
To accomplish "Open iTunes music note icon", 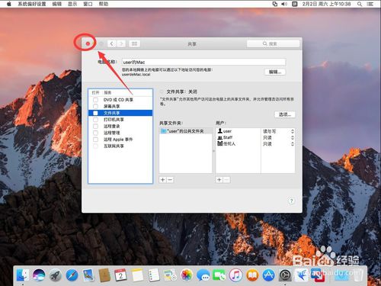I will click(x=235, y=275).
